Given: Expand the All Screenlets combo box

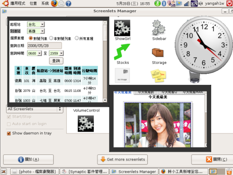Looking at the screenshot, I should [x=34, y=109].
